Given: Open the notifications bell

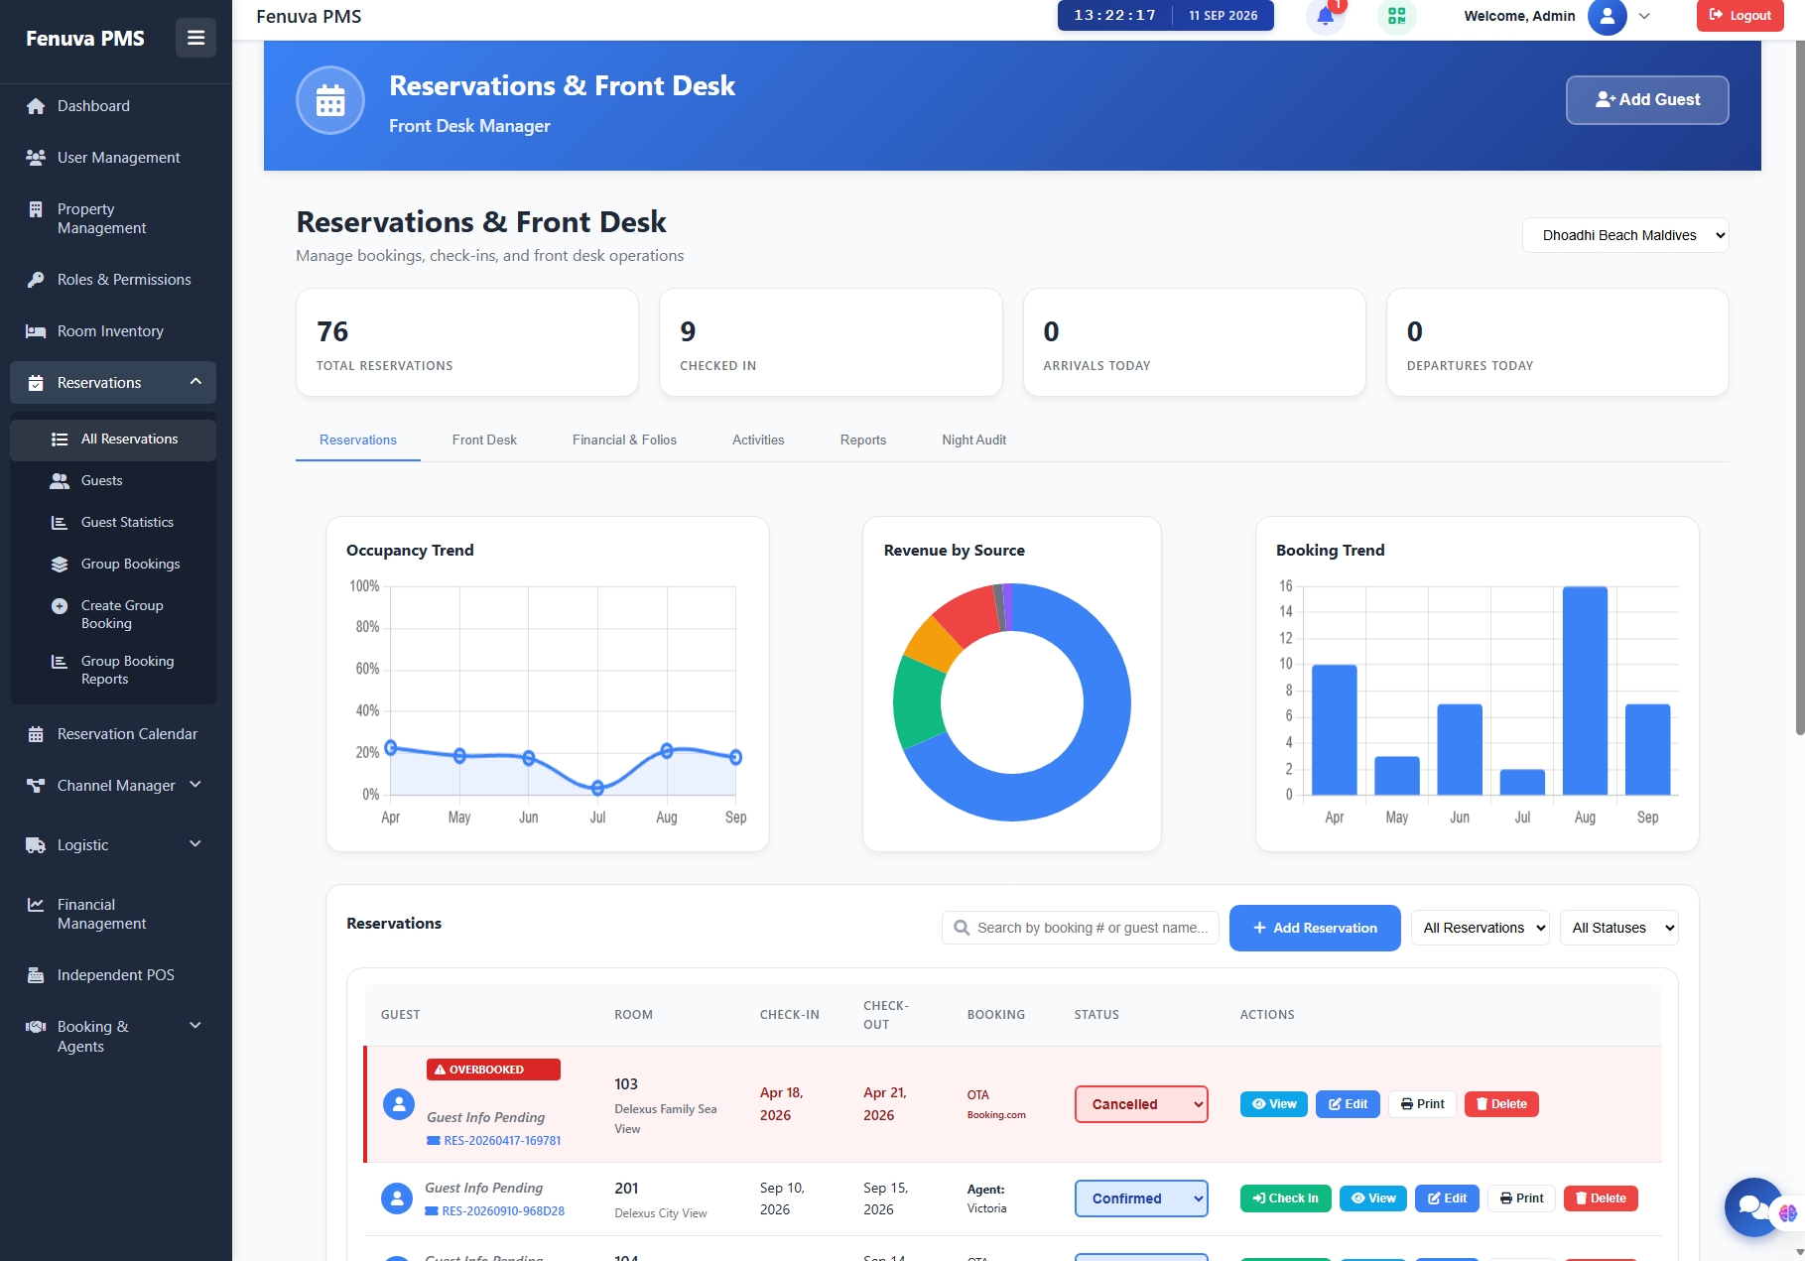Looking at the screenshot, I should click(x=1326, y=16).
